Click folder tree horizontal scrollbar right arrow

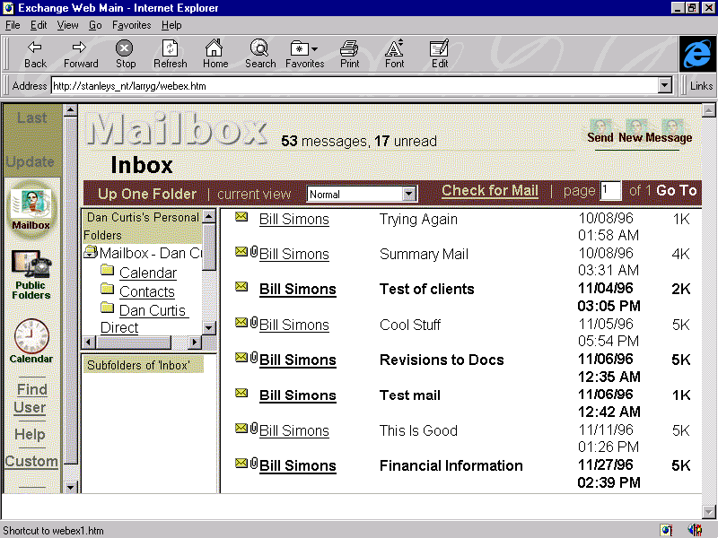click(x=195, y=343)
